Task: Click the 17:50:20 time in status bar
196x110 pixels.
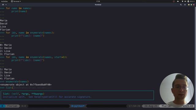Action: (134, 106)
